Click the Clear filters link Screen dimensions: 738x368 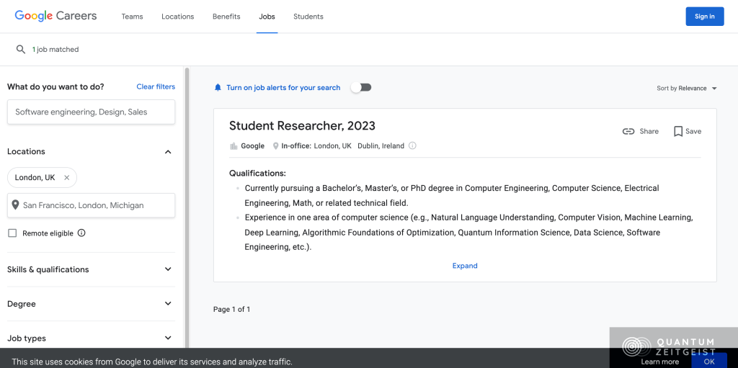click(x=156, y=86)
